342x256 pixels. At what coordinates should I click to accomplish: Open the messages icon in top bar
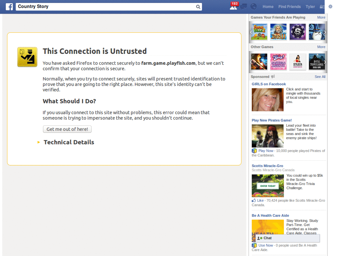point(243,7)
